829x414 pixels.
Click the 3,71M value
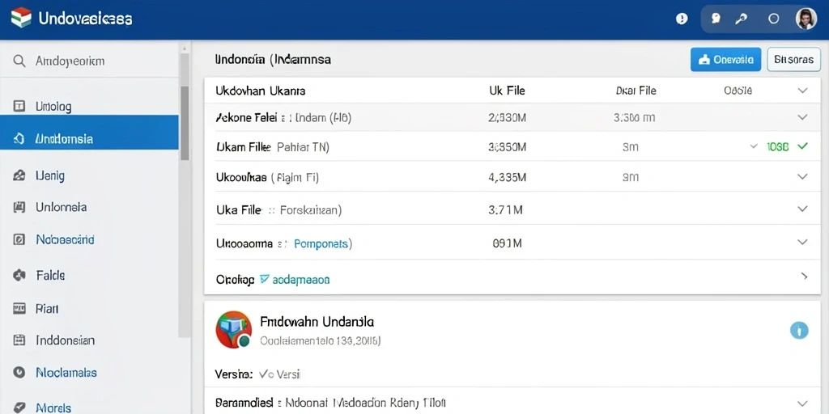(506, 210)
